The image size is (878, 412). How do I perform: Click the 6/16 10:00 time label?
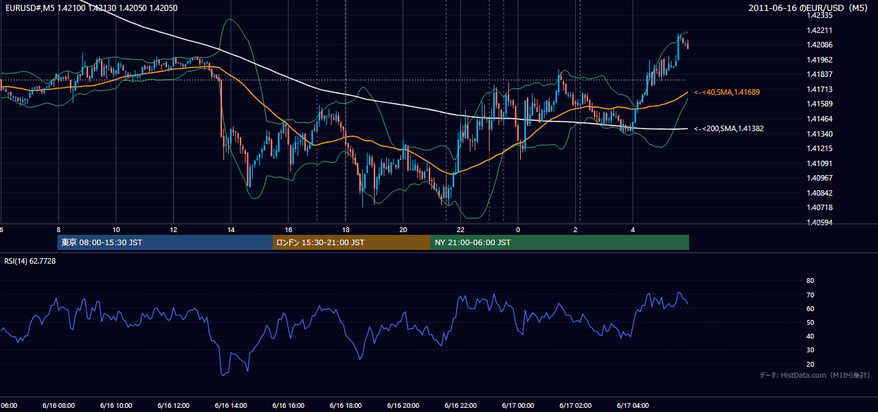pos(115,405)
